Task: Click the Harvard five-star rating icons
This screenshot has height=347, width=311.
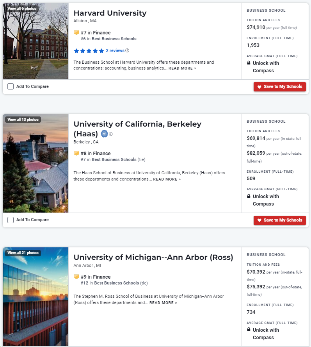Action: (89, 51)
